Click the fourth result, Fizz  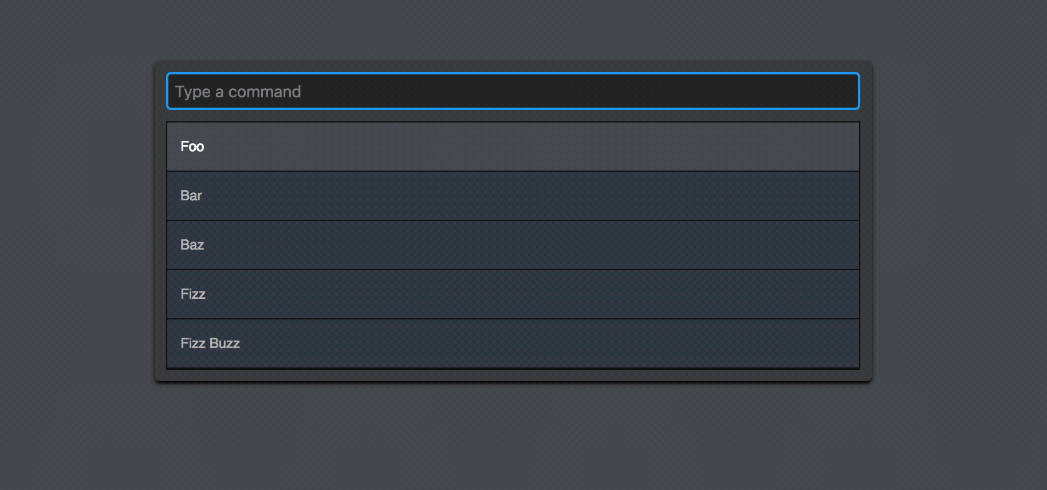point(512,294)
